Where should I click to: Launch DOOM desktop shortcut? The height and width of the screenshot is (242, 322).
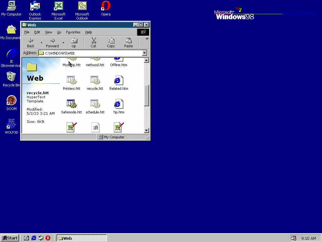click(12, 103)
